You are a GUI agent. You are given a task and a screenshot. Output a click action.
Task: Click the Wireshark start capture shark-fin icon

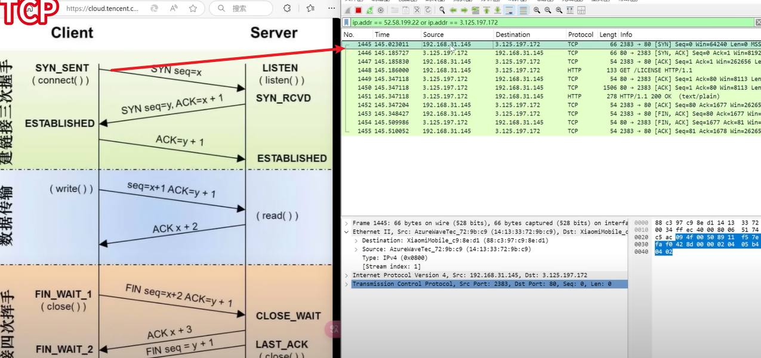click(348, 10)
